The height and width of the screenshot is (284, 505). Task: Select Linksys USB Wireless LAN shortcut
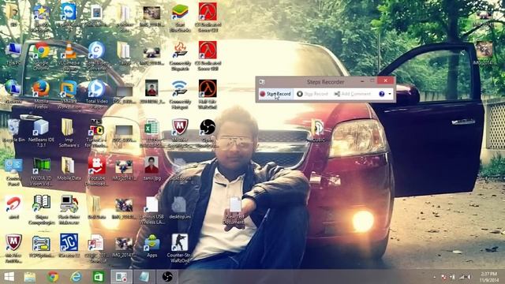(x=151, y=211)
